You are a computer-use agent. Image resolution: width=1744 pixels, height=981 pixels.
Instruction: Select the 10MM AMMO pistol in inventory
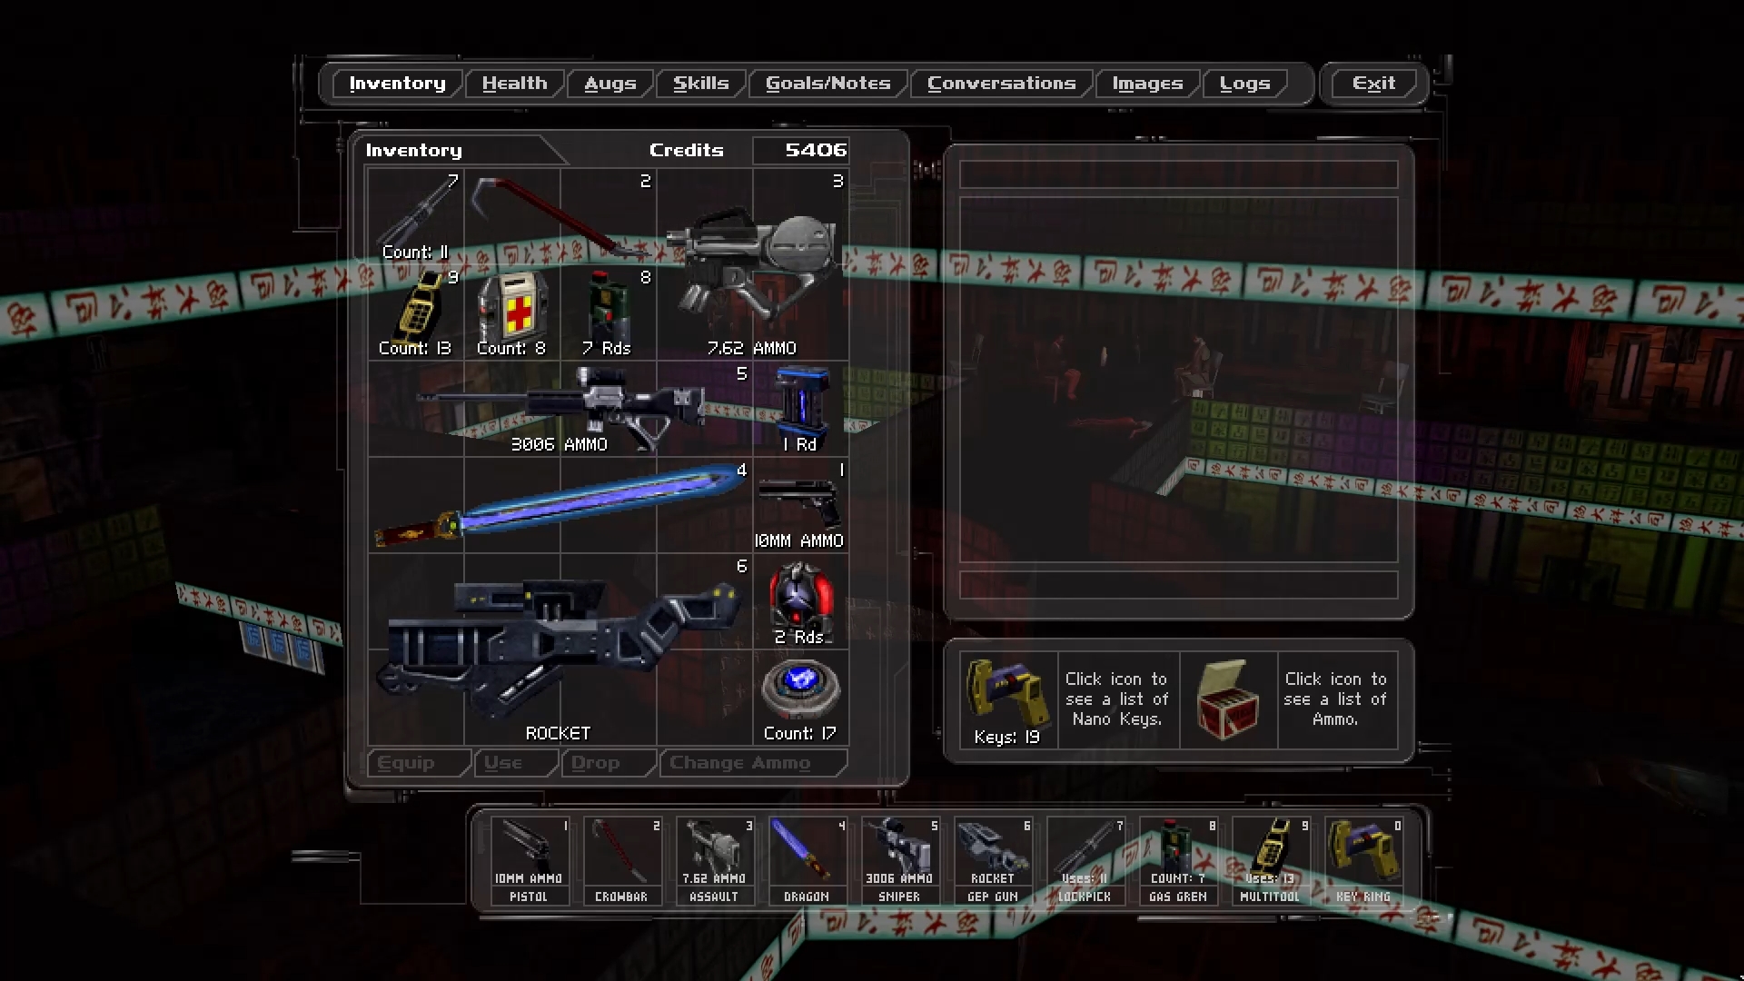799,504
